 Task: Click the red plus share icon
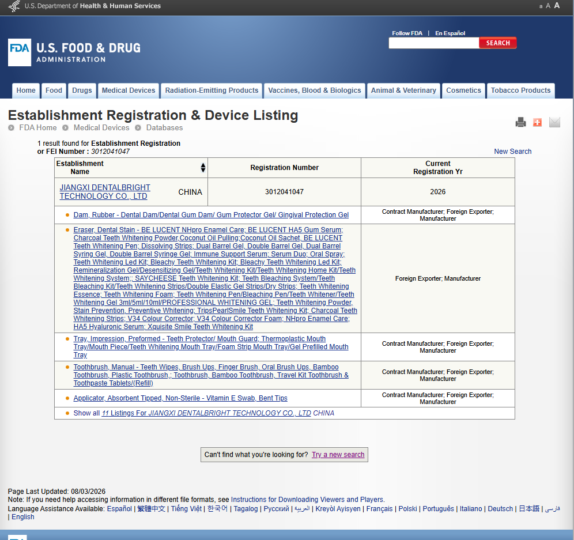(x=537, y=122)
